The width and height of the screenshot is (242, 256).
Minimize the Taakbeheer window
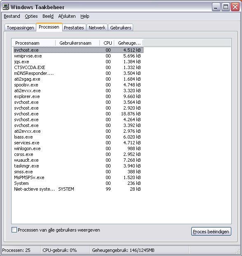pos(216,7)
